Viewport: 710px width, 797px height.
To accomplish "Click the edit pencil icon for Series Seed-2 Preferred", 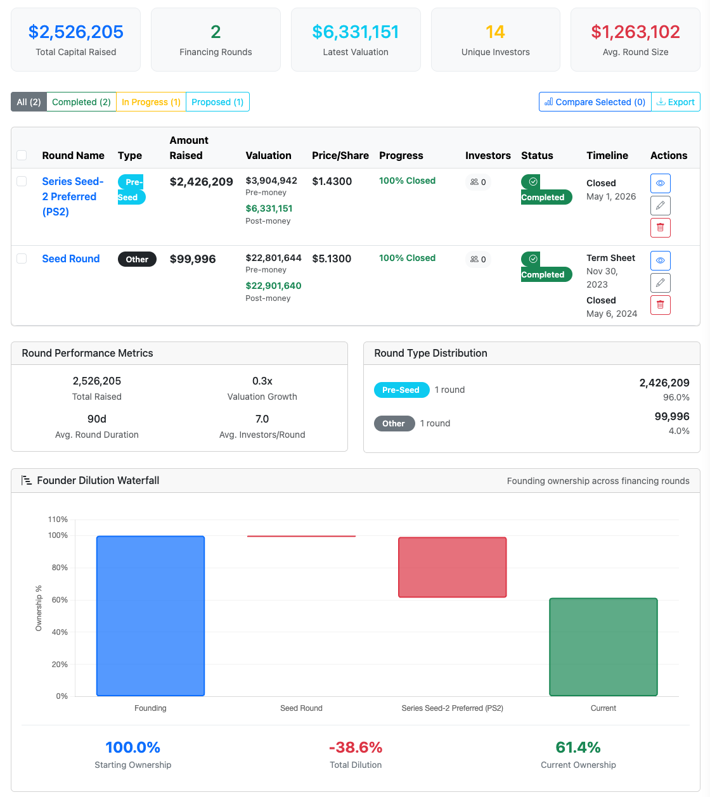I will (x=660, y=205).
